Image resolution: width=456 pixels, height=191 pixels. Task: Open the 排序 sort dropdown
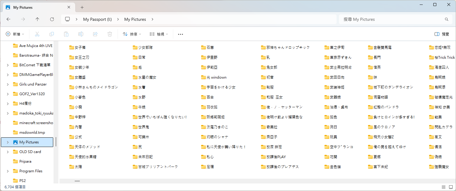(x=132, y=34)
